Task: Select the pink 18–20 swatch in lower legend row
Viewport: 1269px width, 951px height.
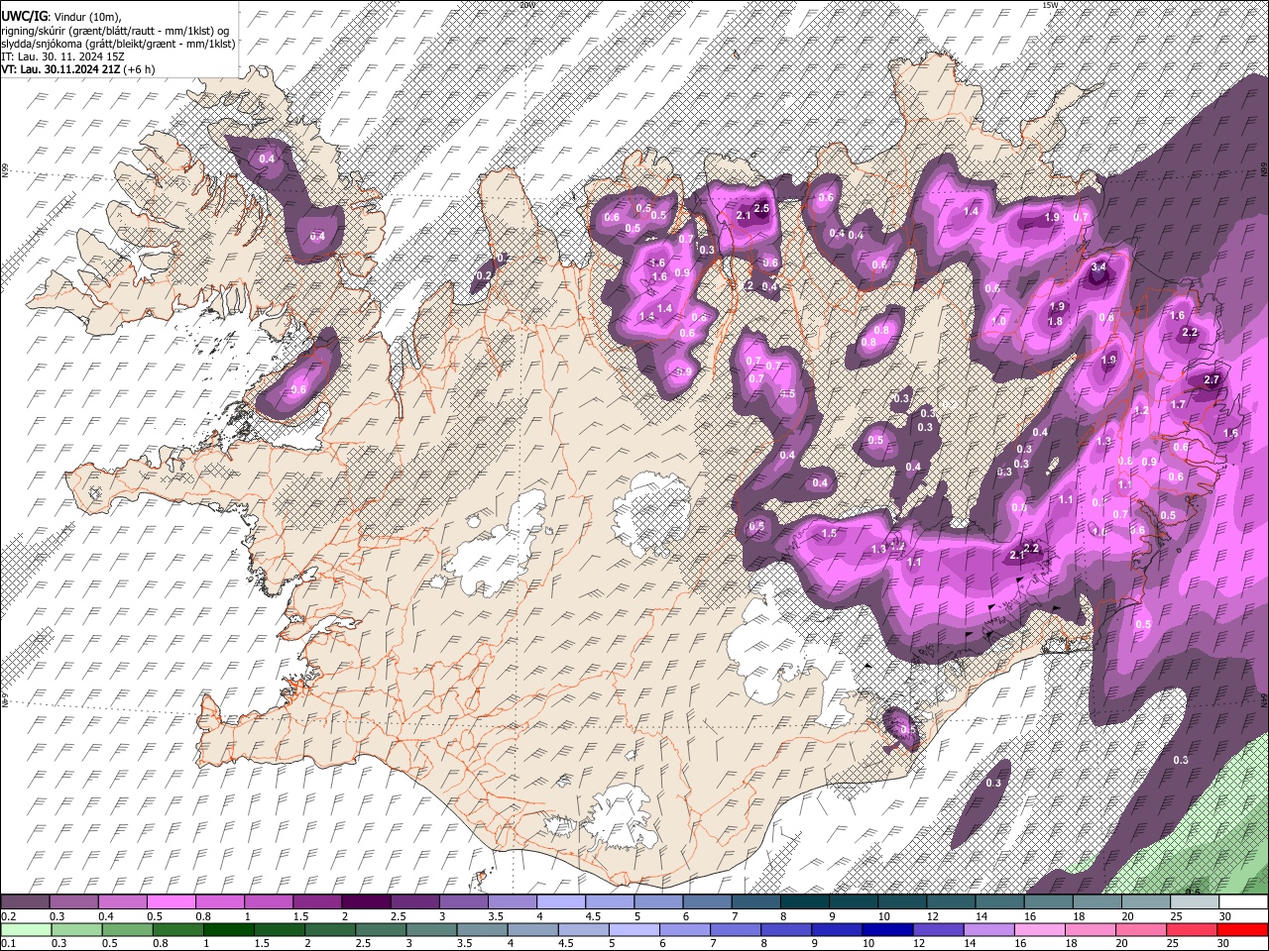Action: [1091, 929]
